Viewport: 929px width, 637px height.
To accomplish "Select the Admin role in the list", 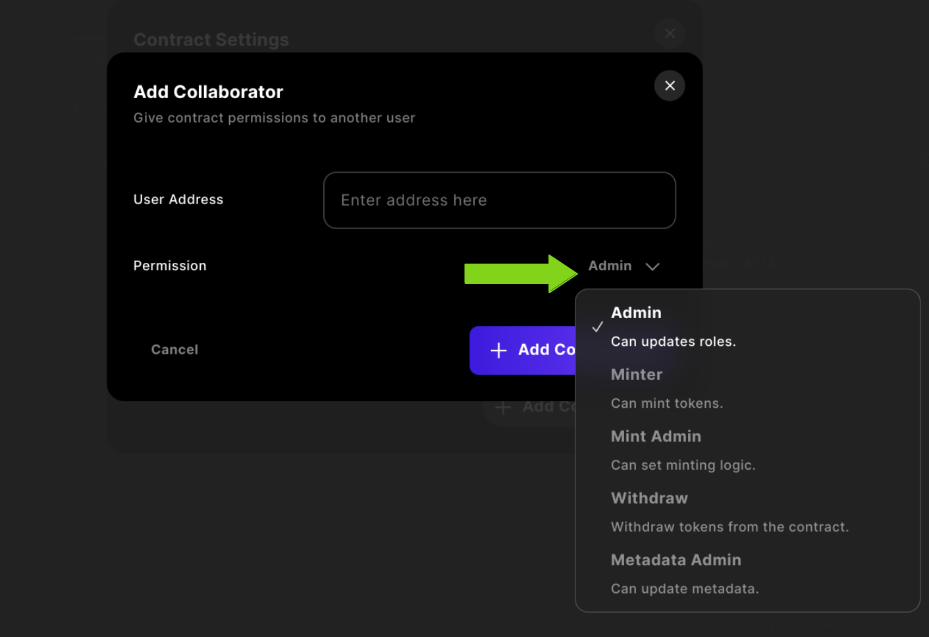I will 636,313.
